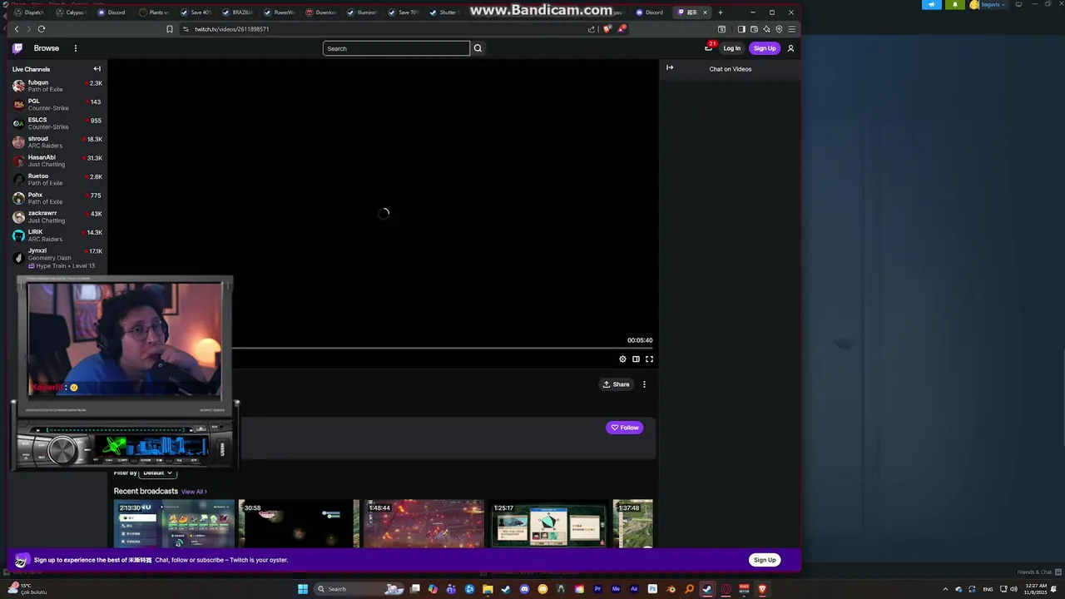Image resolution: width=1065 pixels, height=599 pixels.
Task: Reload the page with the refresh icon
Action: 42,29
